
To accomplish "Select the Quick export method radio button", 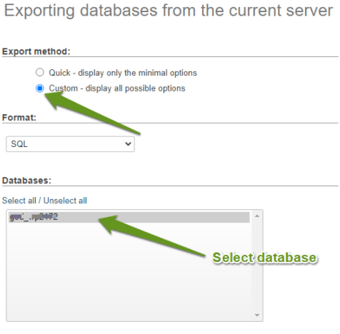I will (x=40, y=72).
